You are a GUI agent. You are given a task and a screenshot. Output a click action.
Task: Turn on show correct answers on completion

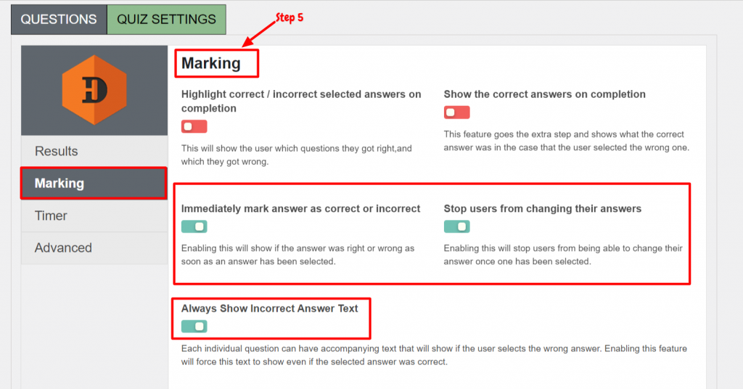(x=456, y=112)
